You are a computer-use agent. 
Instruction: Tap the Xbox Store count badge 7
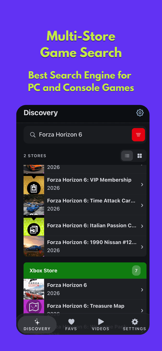coord(136,270)
